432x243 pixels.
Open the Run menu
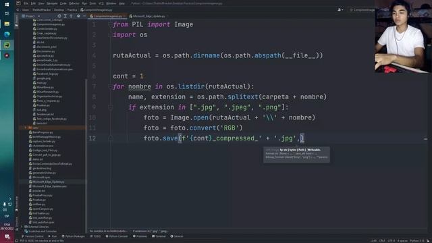(x=84, y=3)
